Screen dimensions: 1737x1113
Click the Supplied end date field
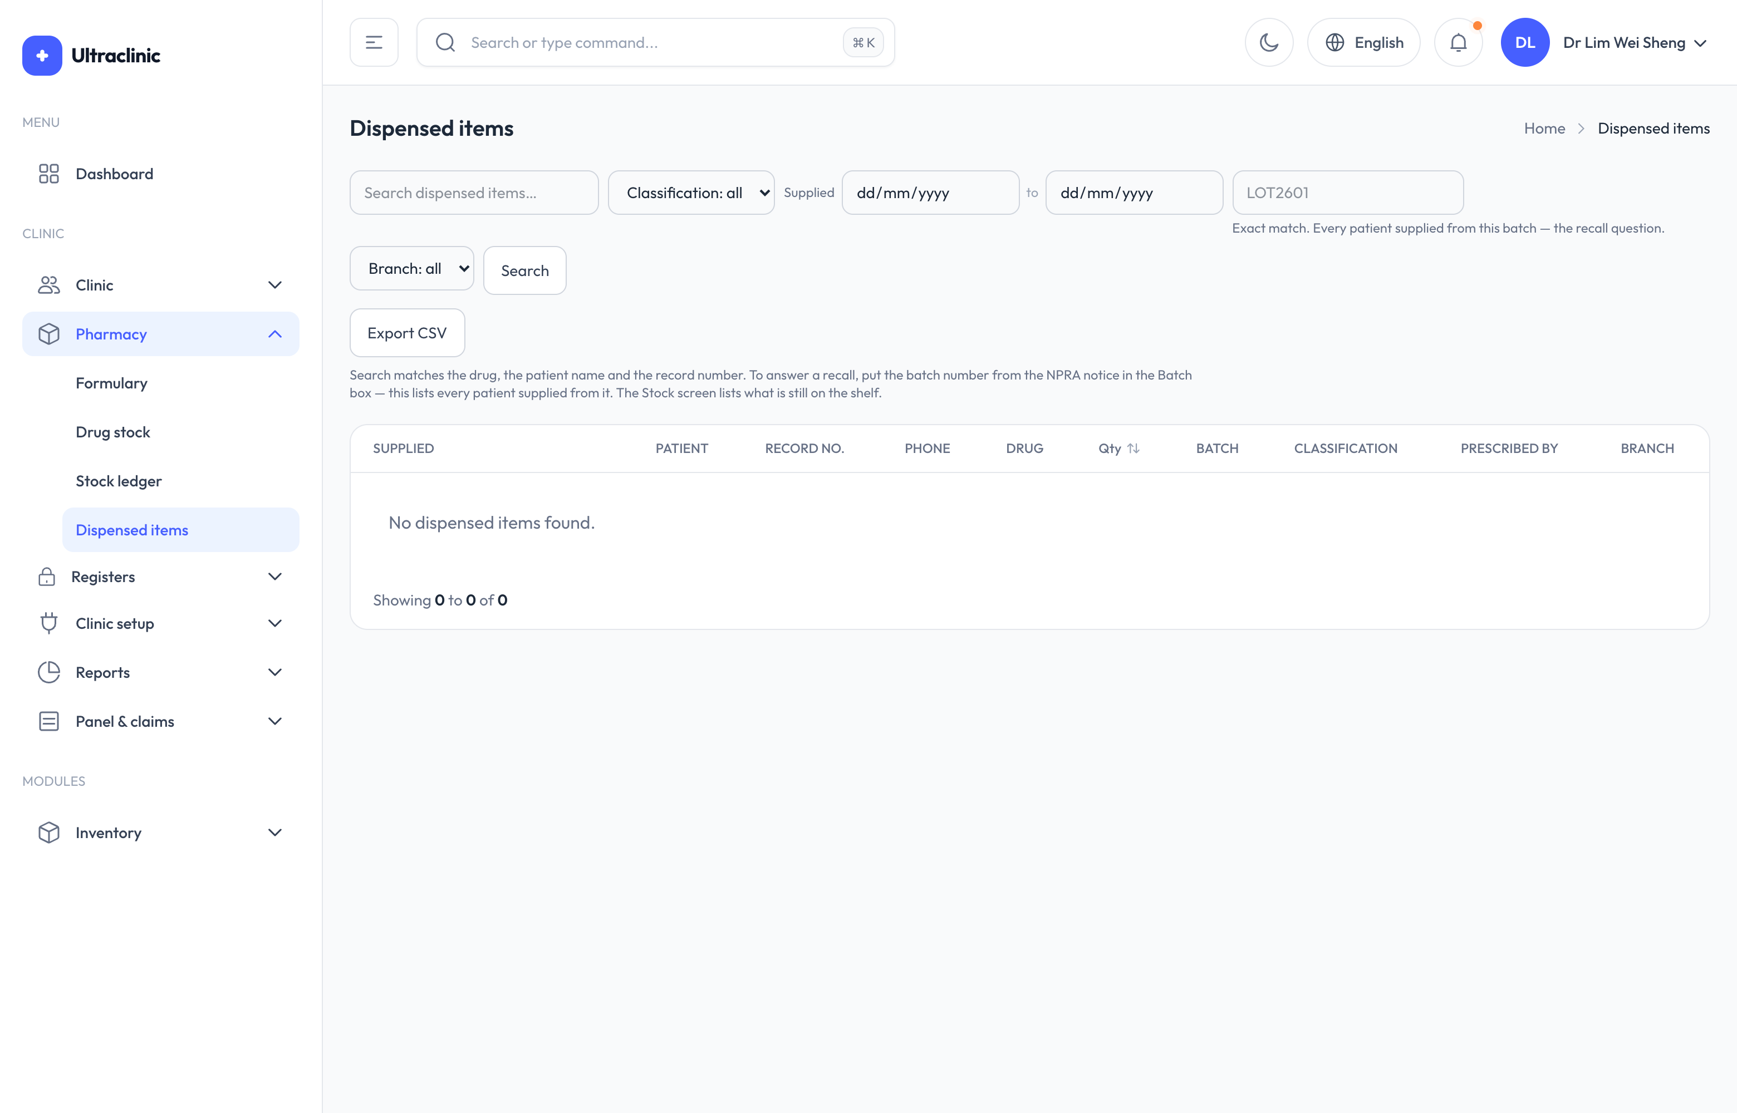(x=1134, y=193)
